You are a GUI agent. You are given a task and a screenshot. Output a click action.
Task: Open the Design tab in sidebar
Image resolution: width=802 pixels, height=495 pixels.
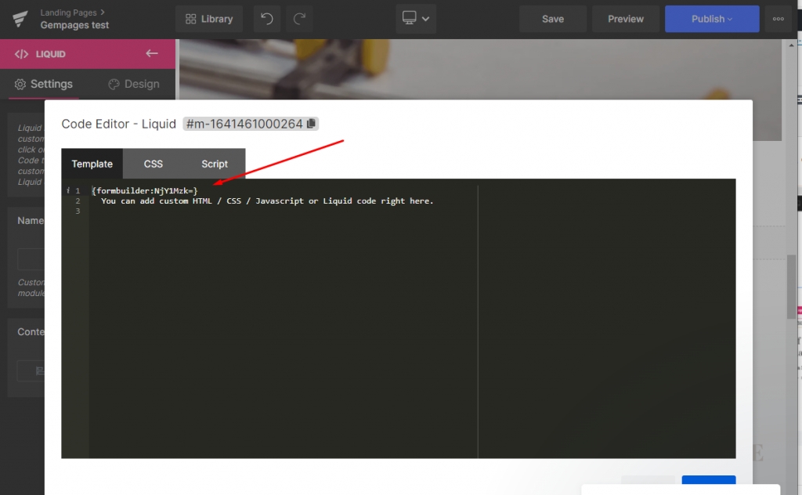pyautogui.click(x=133, y=84)
